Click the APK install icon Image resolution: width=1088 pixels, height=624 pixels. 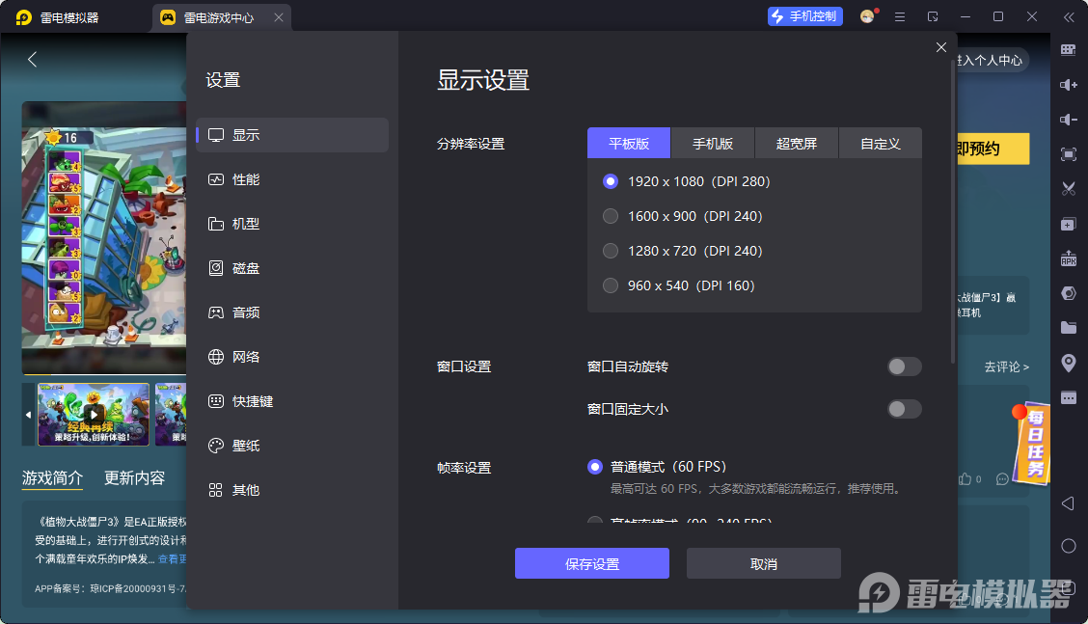[x=1069, y=258]
